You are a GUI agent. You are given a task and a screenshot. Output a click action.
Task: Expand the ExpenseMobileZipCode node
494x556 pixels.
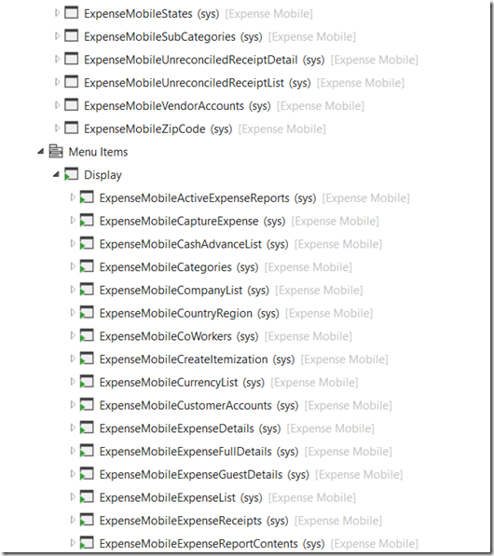point(57,128)
